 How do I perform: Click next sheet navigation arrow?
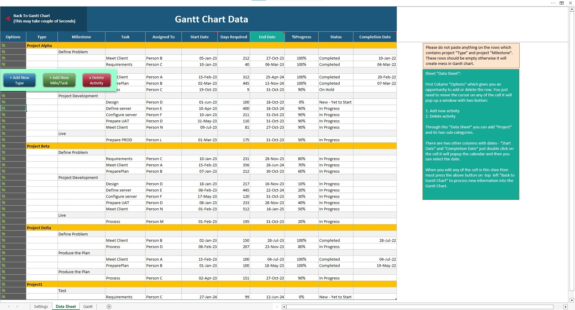point(17,306)
